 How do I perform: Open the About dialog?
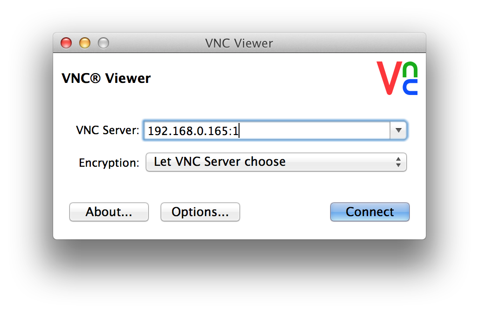tap(109, 211)
